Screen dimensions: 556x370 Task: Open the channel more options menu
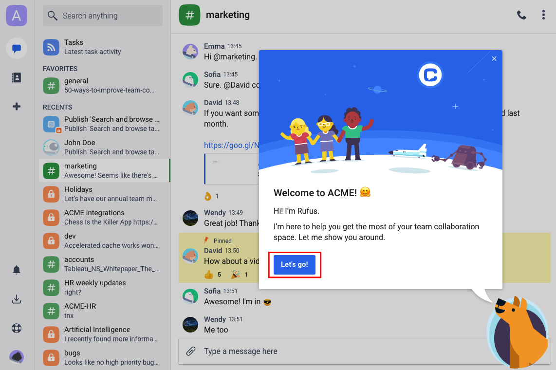(x=543, y=15)
